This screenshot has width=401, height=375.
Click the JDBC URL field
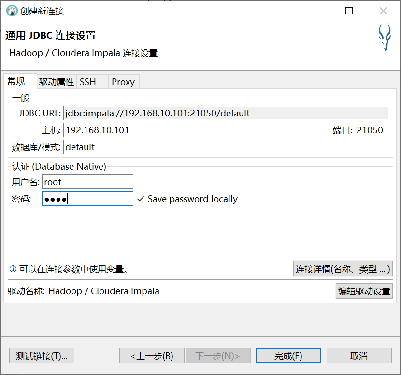(226, 113)
